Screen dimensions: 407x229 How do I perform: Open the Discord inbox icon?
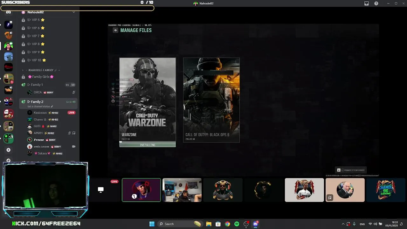[367, 3]
